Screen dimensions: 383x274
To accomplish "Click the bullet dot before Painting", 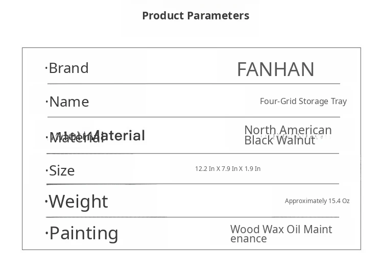I will (46, 233).
